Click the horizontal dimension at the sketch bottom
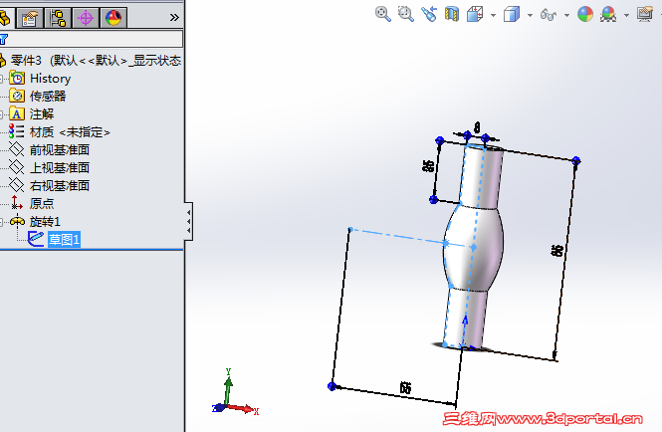The height and width of the screenshot is (432, 662). [x=405, y=387]
